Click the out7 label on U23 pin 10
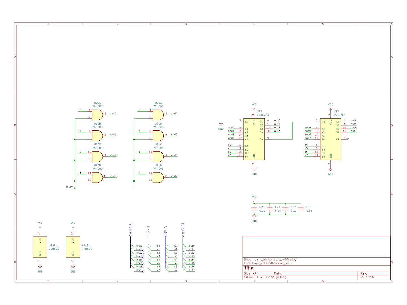 (x=354, y=131)
